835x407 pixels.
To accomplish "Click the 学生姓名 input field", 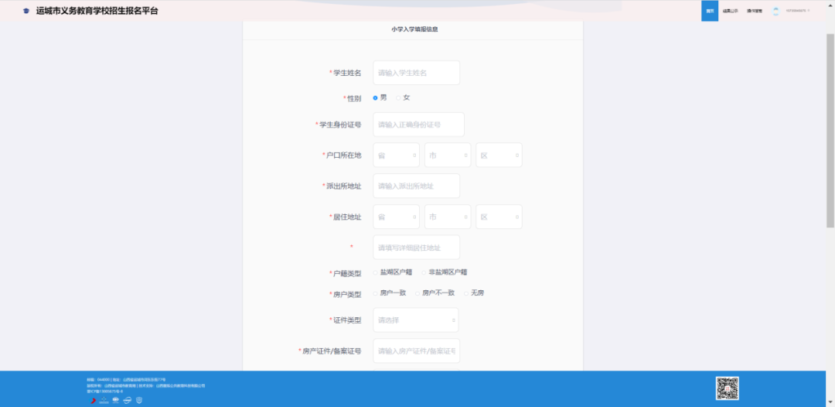I will click(x=416, y=73).
